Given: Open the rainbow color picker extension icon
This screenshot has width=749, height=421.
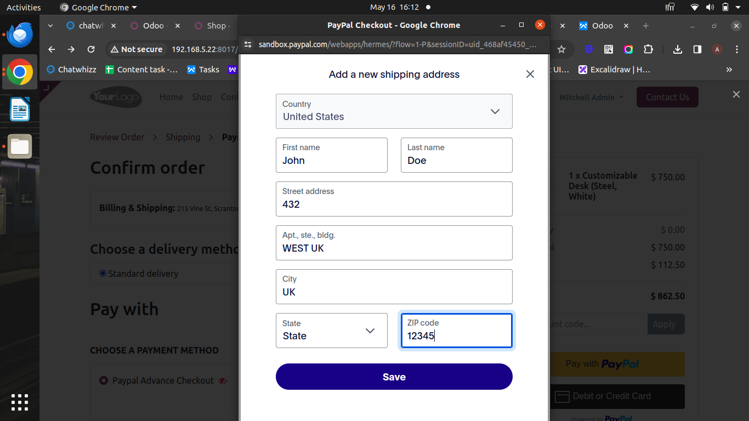Looking at the screenshot, I should pyautogui.click(x=628, y=49).
